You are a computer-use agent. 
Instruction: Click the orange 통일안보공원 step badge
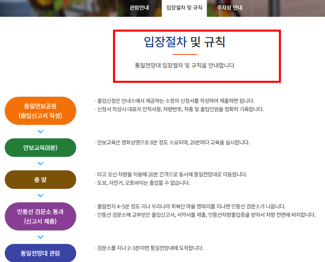[x=40, y=111]
